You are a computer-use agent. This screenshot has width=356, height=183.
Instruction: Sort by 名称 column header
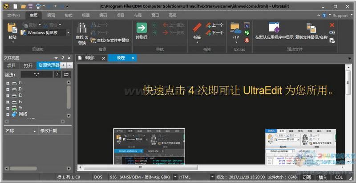click(x=21, y=131)
